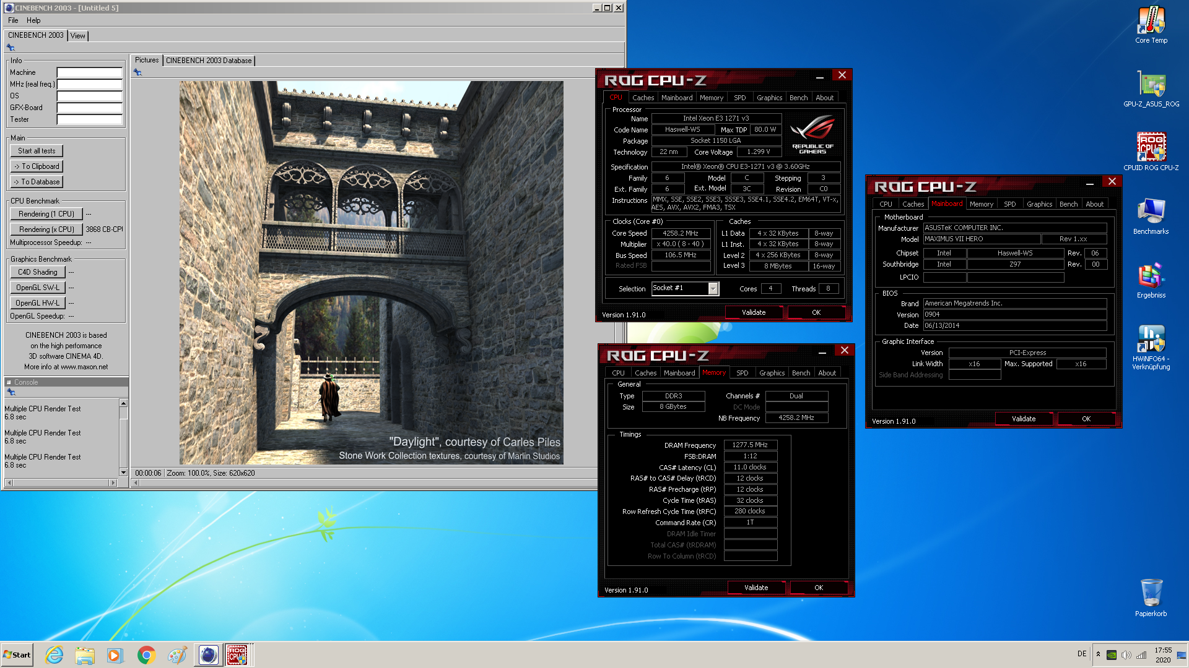Show hidden tray icons arrow
Image resolution: width=1189 pixels, height=668 pixels.
click(x=1098, y=654)
